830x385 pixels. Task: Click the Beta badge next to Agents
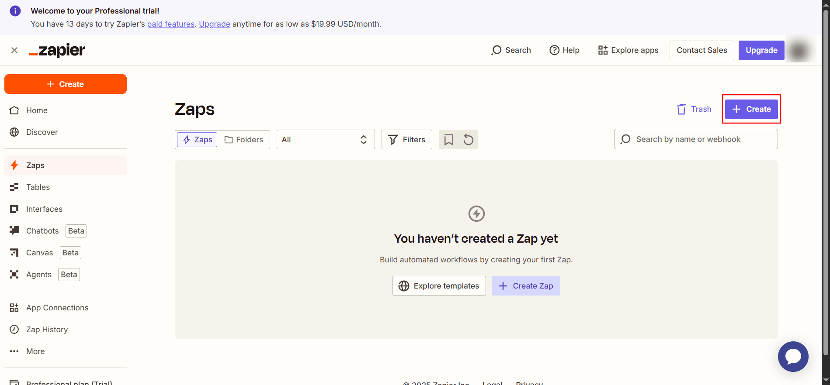click(69, 275)
